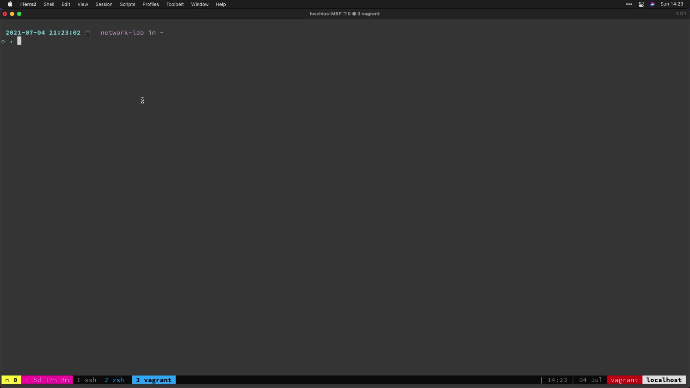Open the Shell menu
This screenshot has width=690, height=388.
pos(49,4)
